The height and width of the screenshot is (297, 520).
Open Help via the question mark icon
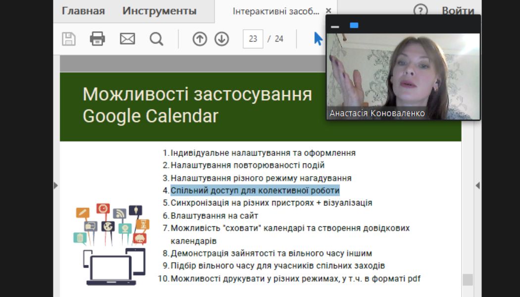point(420,11)
